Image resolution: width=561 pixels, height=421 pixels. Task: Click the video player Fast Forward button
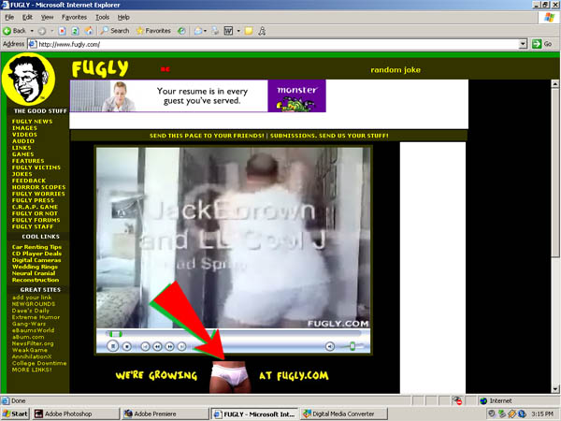tap(169, 346)
